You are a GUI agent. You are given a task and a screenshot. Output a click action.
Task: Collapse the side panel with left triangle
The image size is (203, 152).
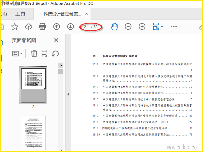point(68,94)
